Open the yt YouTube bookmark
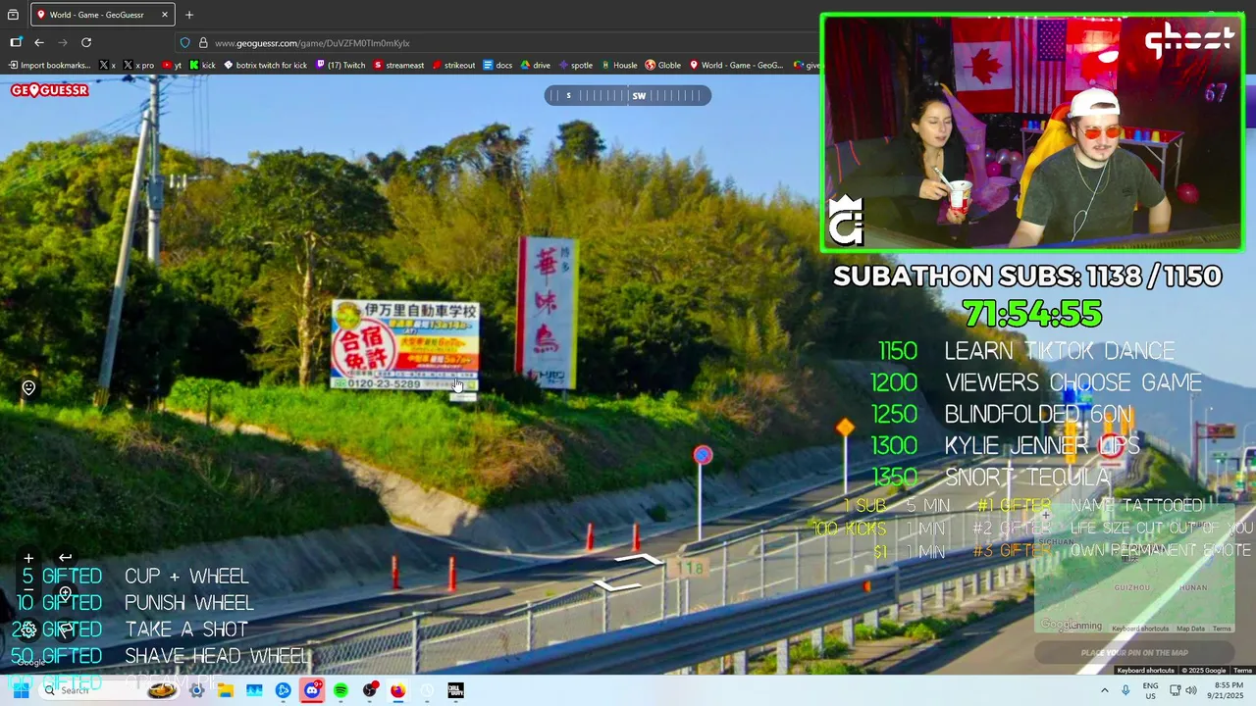Image resolution: width=1256 pixels, height=706 pixels. click(x=172, y=66)
